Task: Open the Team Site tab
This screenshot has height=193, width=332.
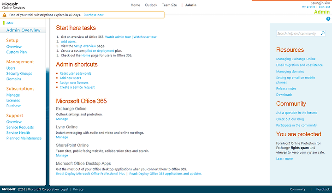Action: click(x=169, y=5)
